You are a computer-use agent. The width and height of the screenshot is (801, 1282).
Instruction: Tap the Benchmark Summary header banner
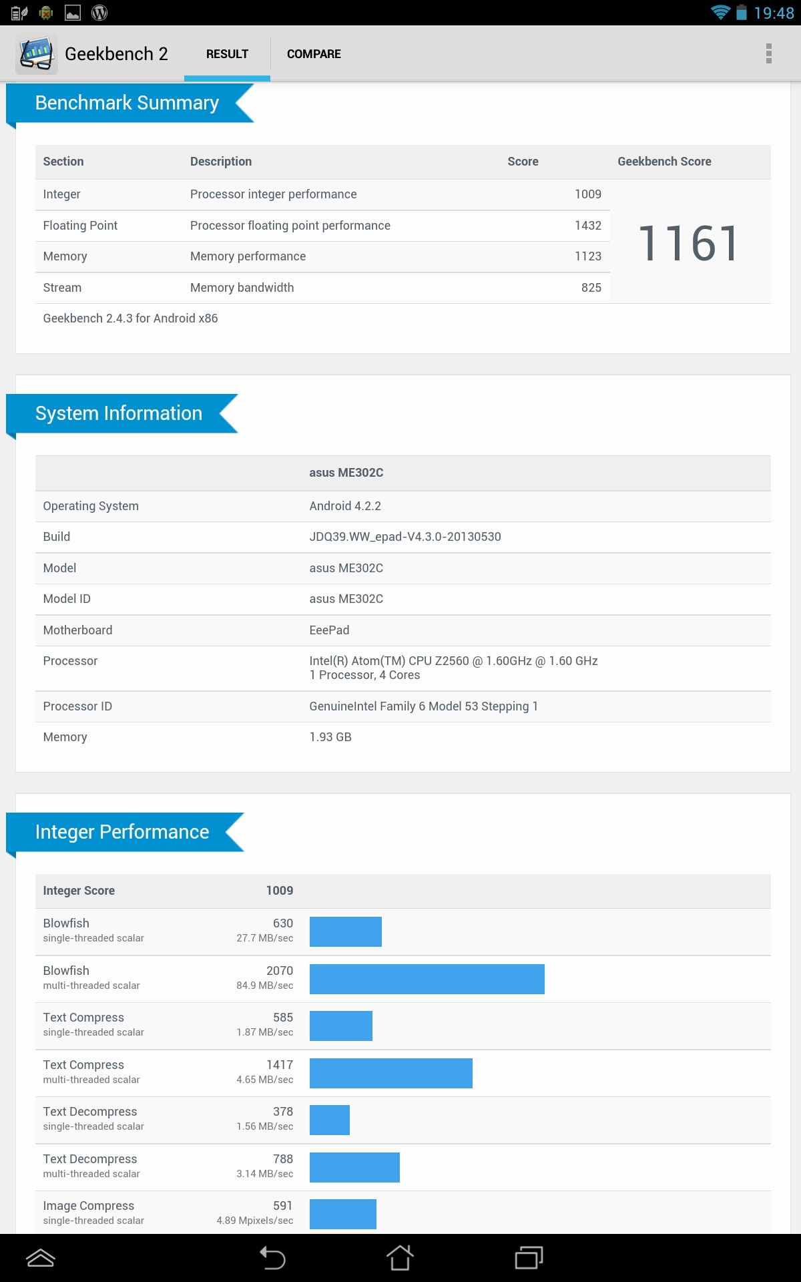(x=127, y=103)
